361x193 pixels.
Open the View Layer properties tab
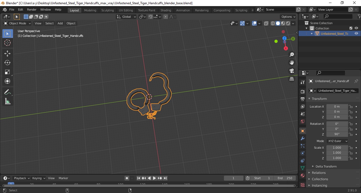[x=302, y=107]
